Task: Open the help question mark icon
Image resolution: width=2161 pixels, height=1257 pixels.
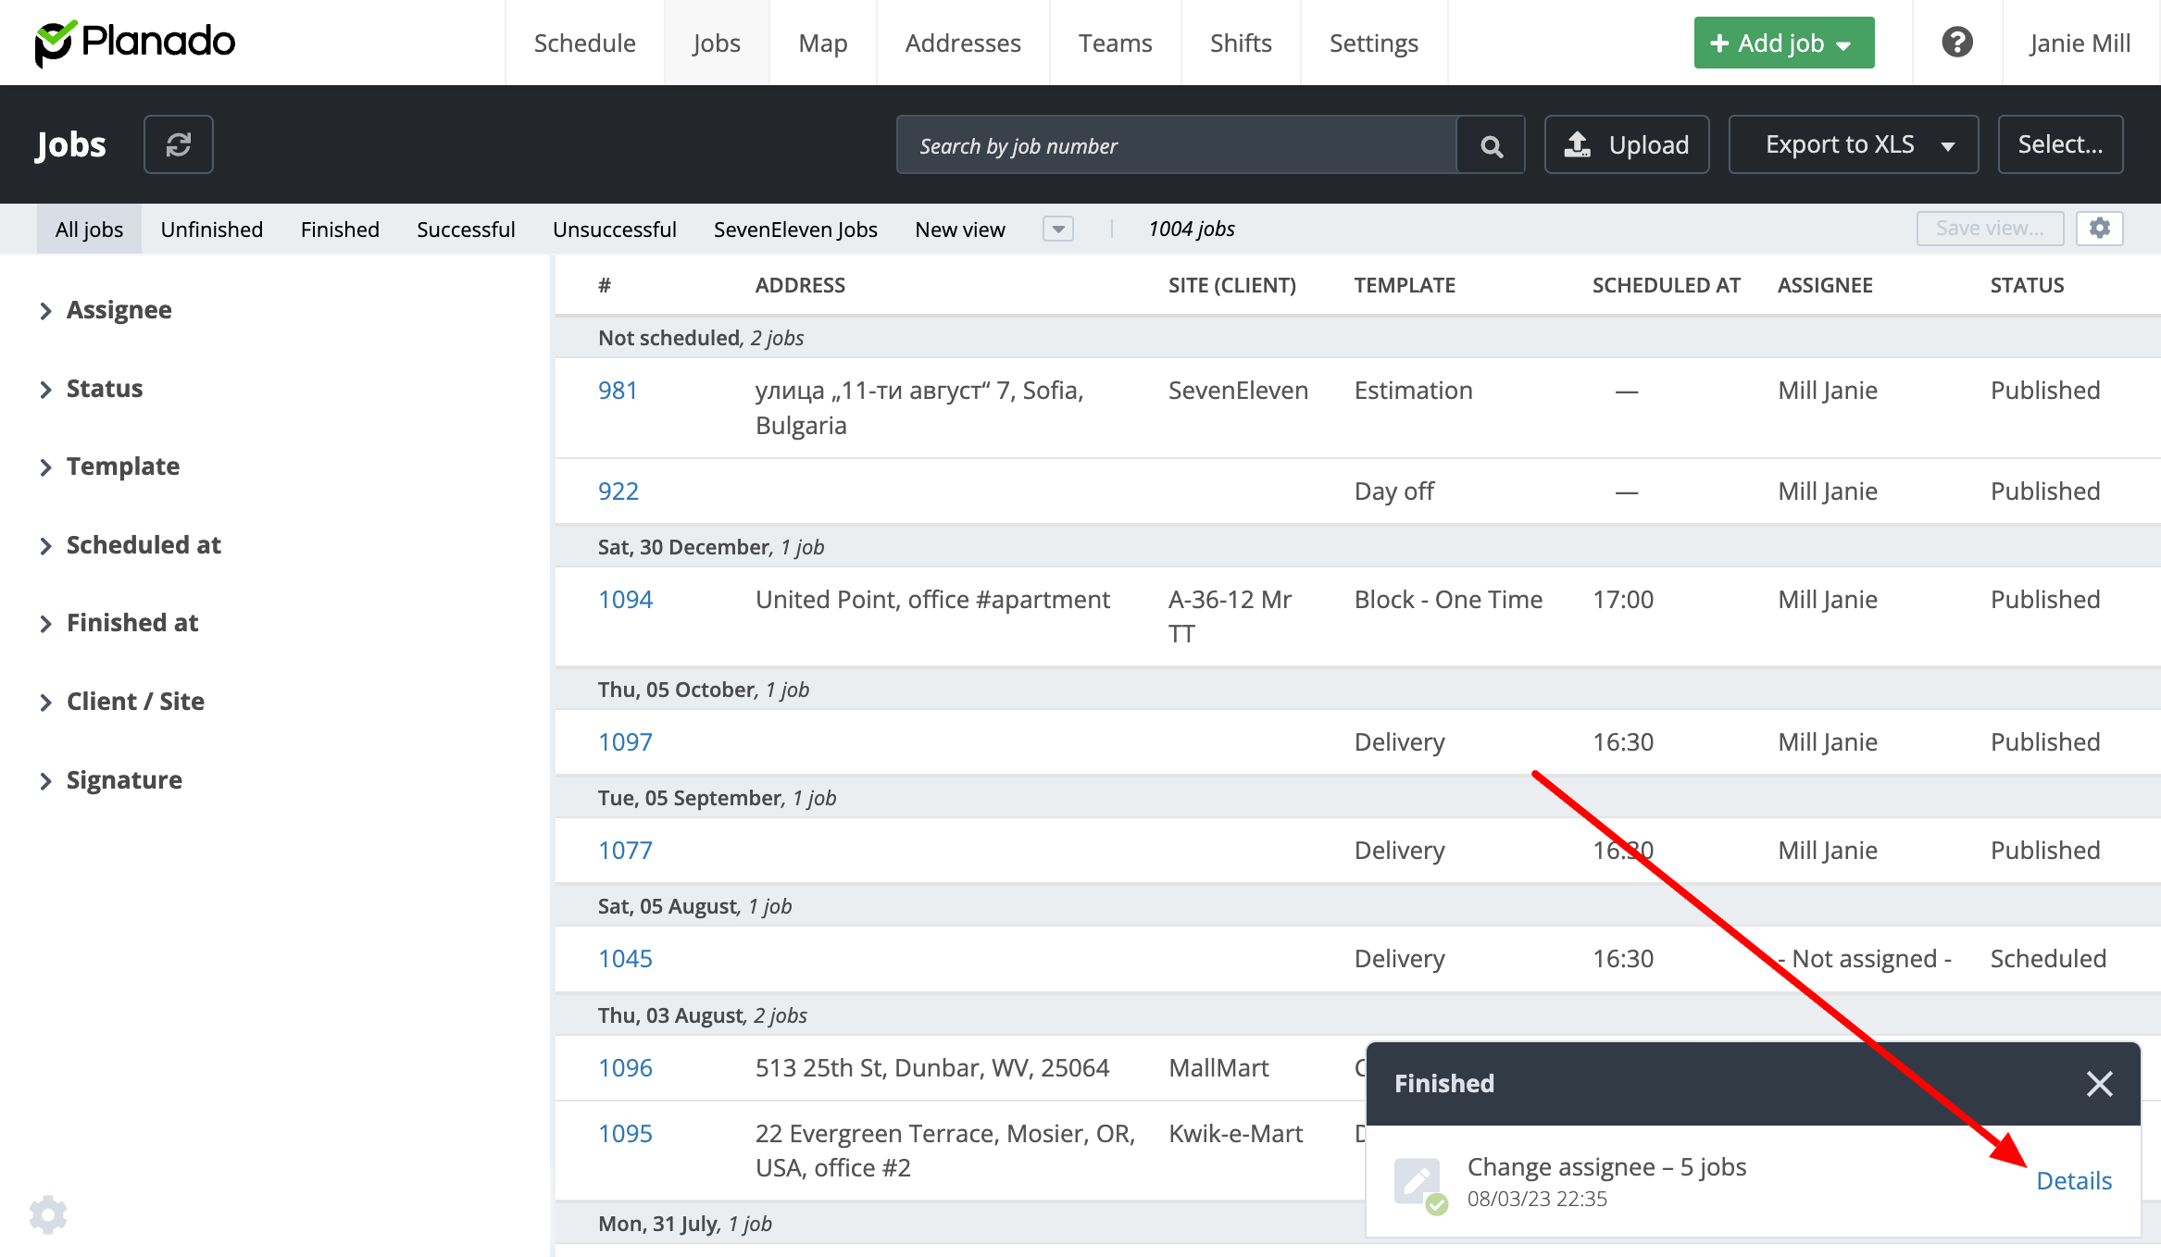Action: 1956,43
